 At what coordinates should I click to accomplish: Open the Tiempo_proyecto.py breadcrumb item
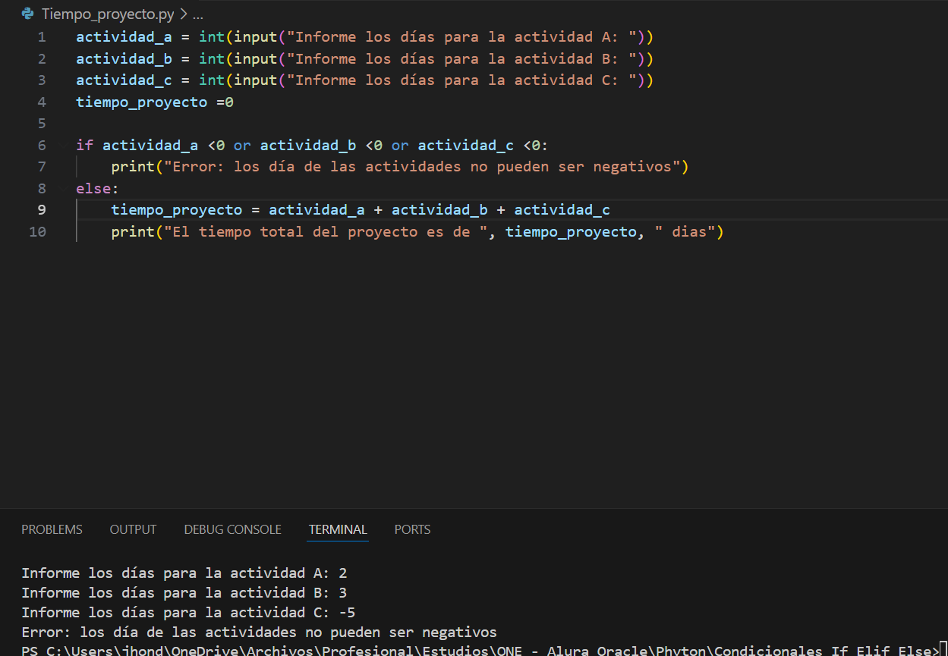tap(108, 14)
